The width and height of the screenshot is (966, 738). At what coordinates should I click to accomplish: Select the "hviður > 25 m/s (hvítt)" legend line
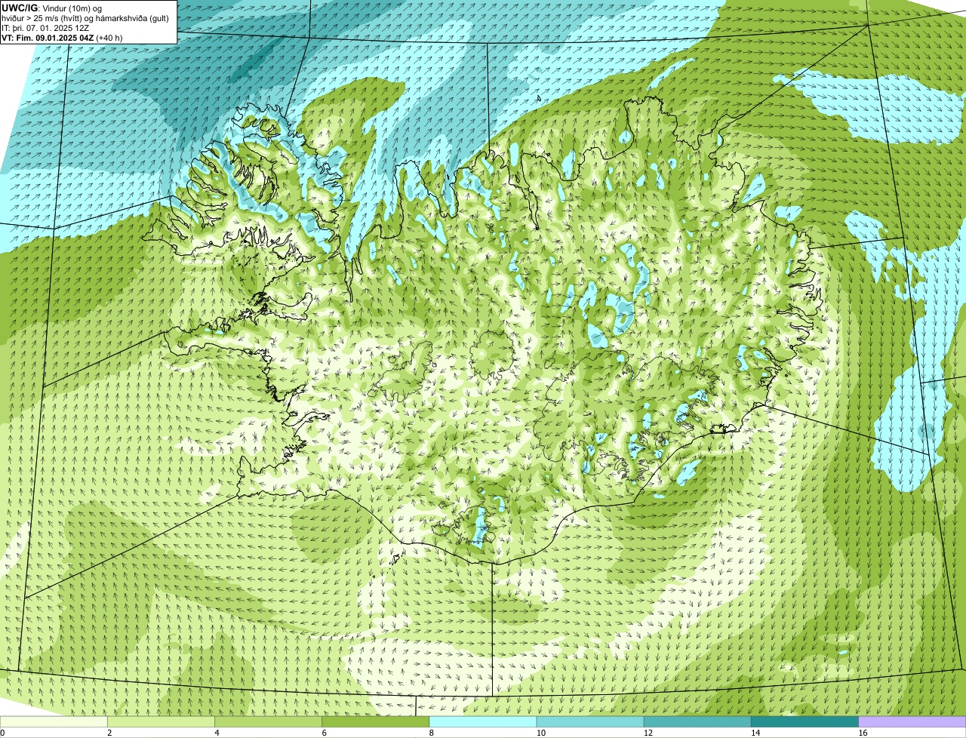85,18
